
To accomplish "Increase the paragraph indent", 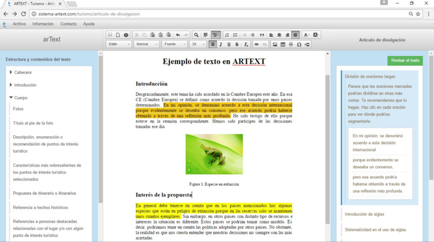I will click(x=253, y=35).
